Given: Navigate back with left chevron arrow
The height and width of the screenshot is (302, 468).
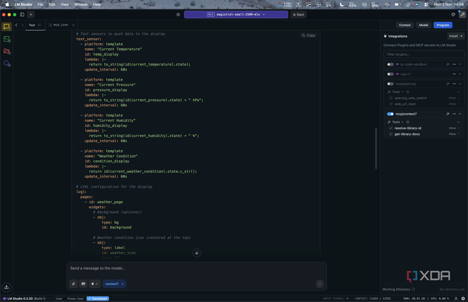Looking at the screenshot, I should pos(16,25).
